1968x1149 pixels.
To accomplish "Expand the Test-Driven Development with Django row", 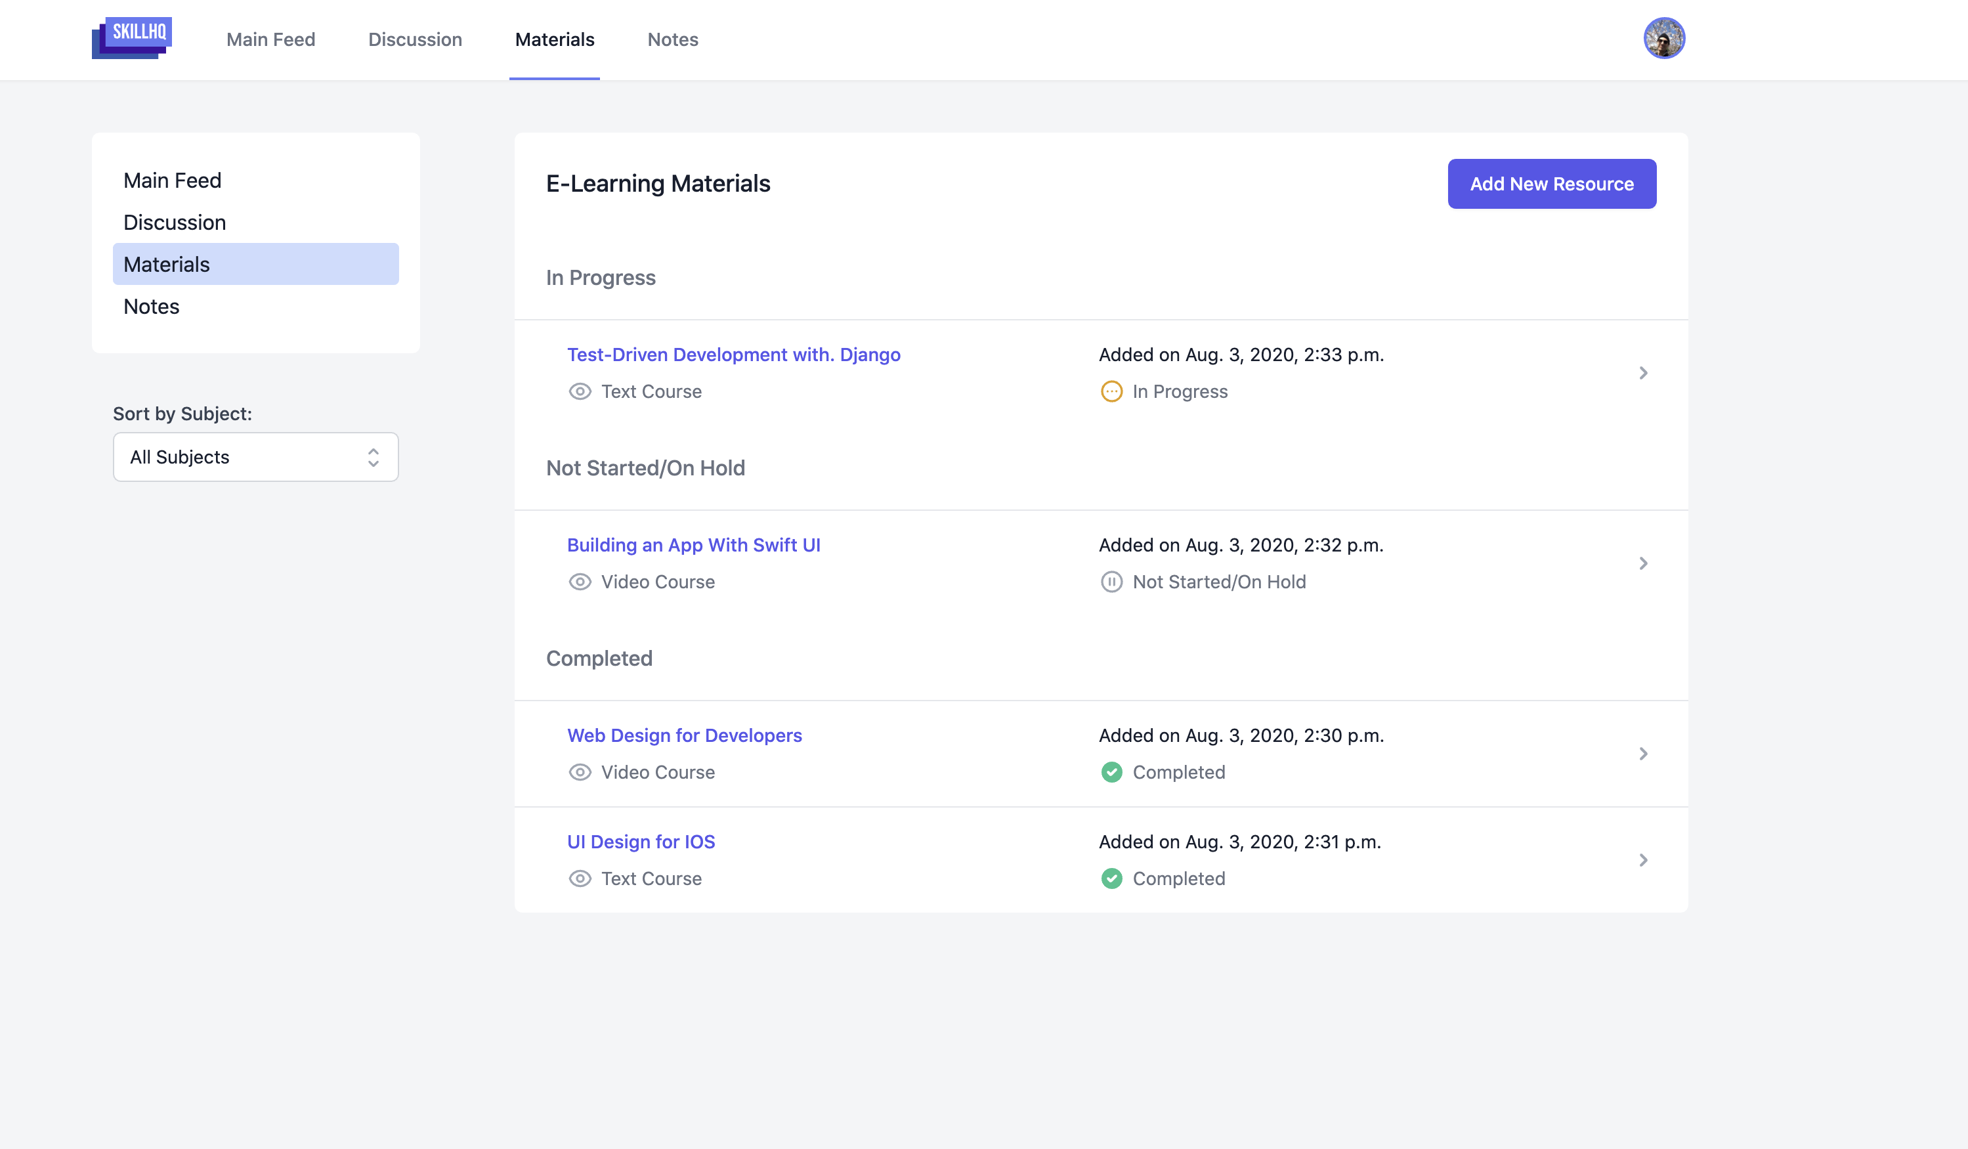I will click(1644, 372).
